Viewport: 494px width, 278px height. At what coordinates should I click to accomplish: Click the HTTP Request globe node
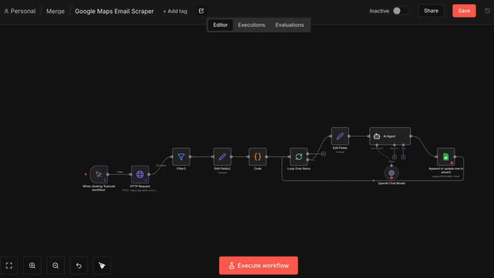coord(140,174)
